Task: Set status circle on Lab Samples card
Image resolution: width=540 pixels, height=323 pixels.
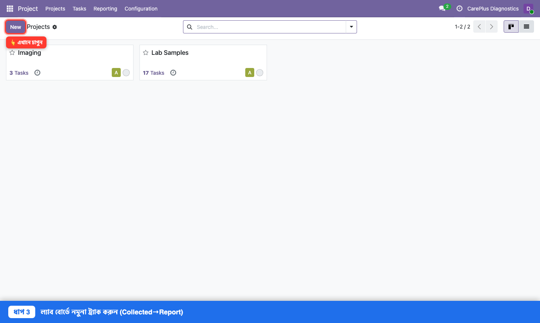Action: [x=260, y=73]
